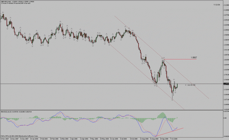
Task: Click the MACD indicator label text
Action: [x=16, y=112]
